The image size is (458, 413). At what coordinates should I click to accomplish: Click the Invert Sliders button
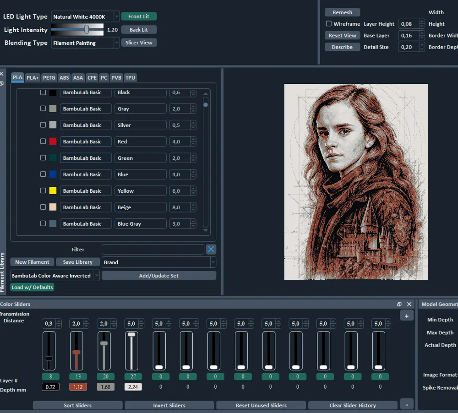tap(169, 405)
